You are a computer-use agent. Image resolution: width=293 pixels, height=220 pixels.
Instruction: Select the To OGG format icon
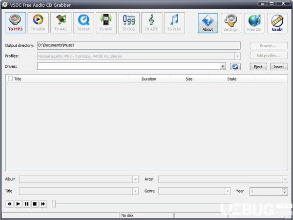129,23
